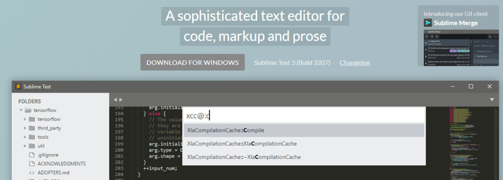Open the .gitignore file
This screenshot has height=180, width=503.
point(48,155)
